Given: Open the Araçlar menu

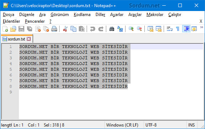Looking at the screenshot, I should point(135,15).
